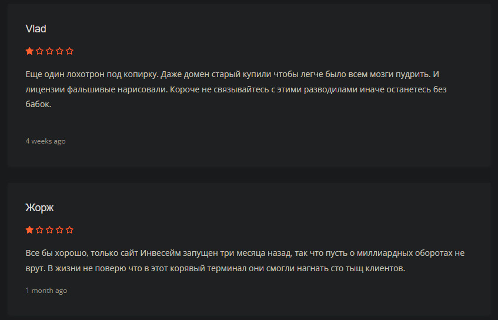The height and width of the screenshot is (320, 498).
Task: Click the fifth star in Жорж's rating
Action: pos(69,230)
